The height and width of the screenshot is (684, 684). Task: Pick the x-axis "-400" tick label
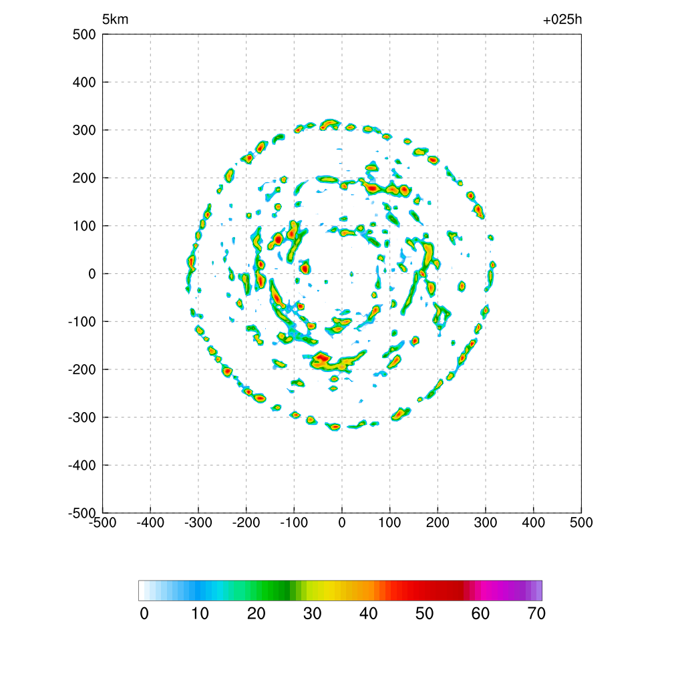pyautogui.click(x=150, y=522)
